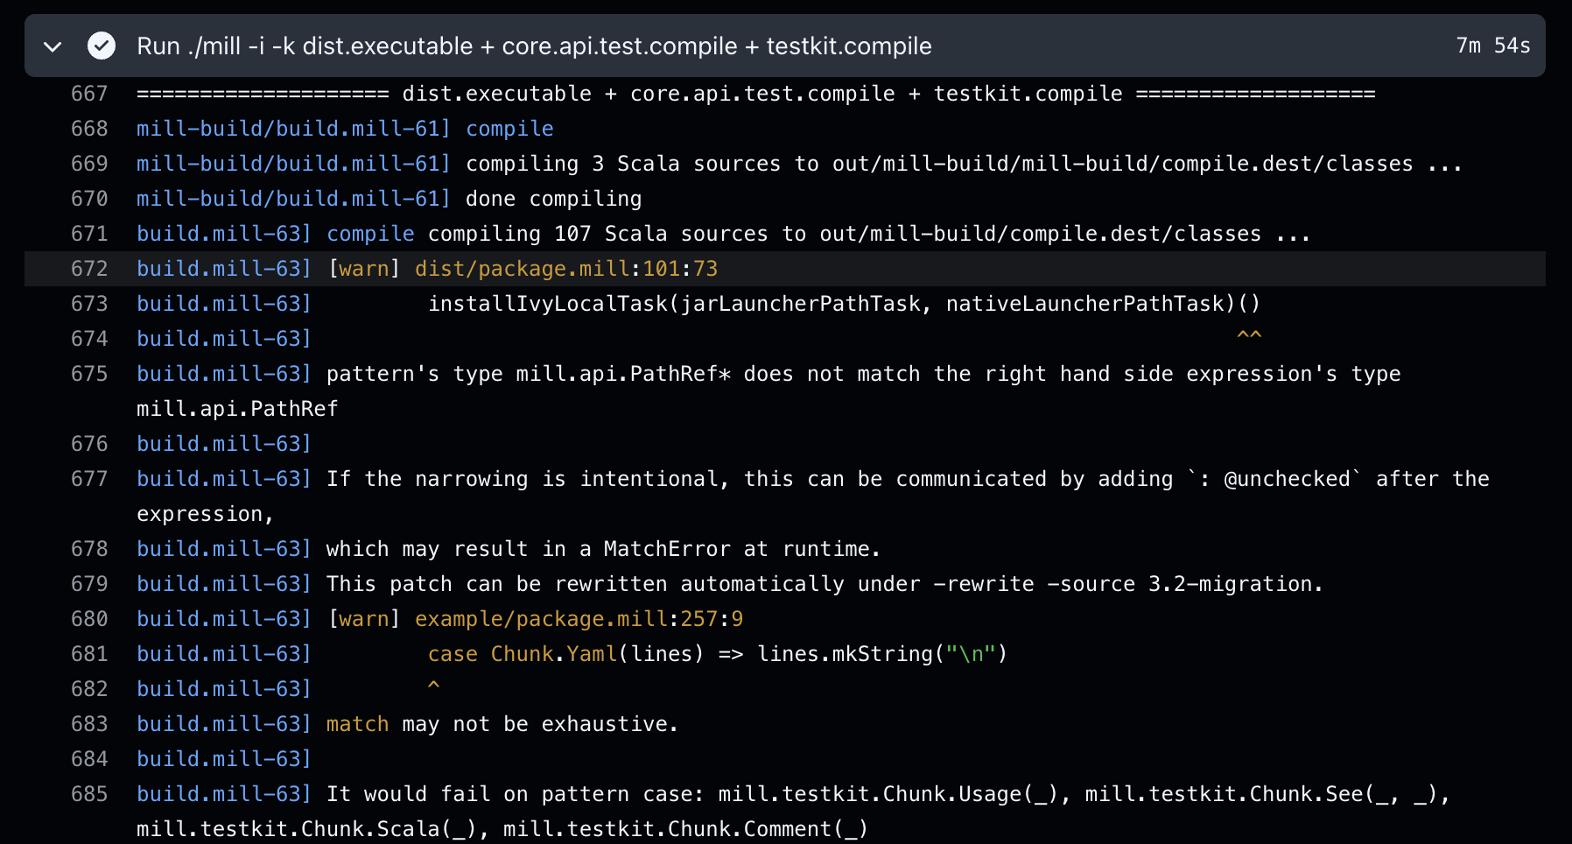Select log line number 685

click(89, 794)
